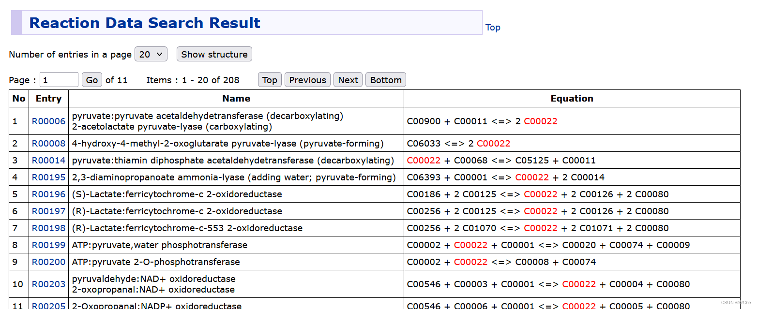758x309 pixels.
Task: Open reaction entry R00197
Action: click(48, 211)
